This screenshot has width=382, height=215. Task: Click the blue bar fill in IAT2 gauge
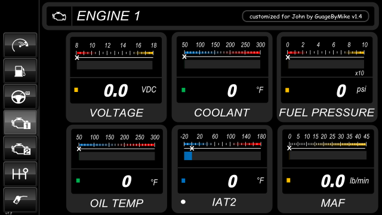pyautogui.click(x=188, y=156)
